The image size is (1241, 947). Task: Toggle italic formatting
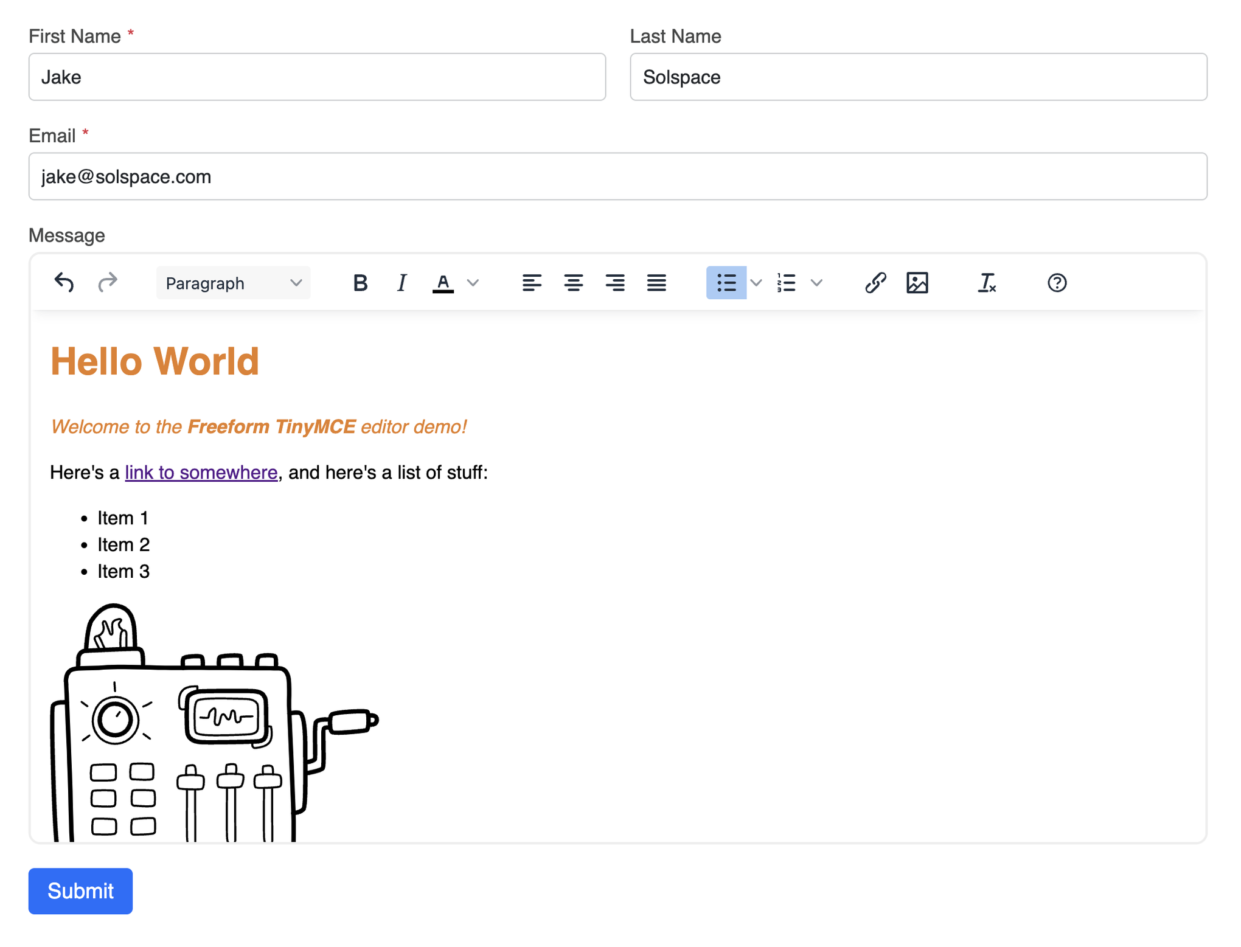[x=401, y=282]
